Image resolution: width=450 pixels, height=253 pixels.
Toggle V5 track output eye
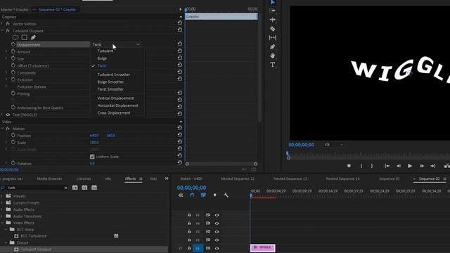[x=217, y=215]
